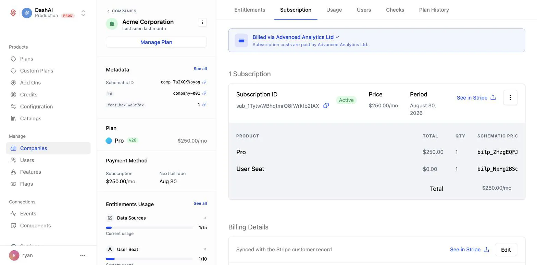This screenshot has width=537, height=265.
Task: Click the Add Ons sidebar icon
Action: (x=13, y=83)
